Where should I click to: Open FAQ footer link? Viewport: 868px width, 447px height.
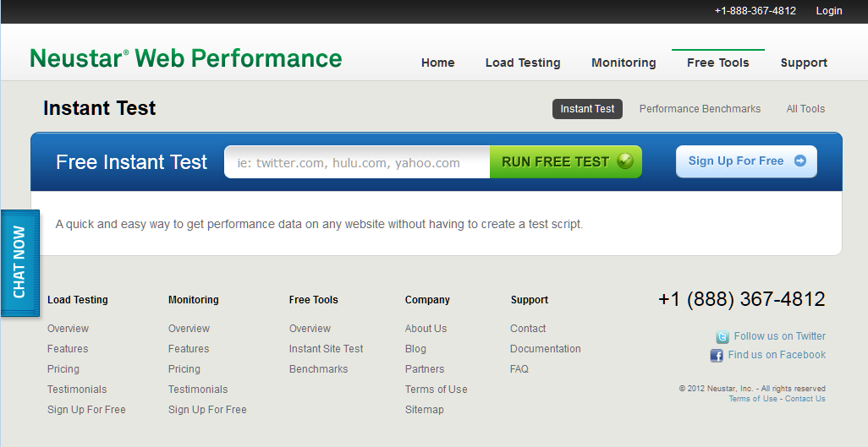pos(519,369)
